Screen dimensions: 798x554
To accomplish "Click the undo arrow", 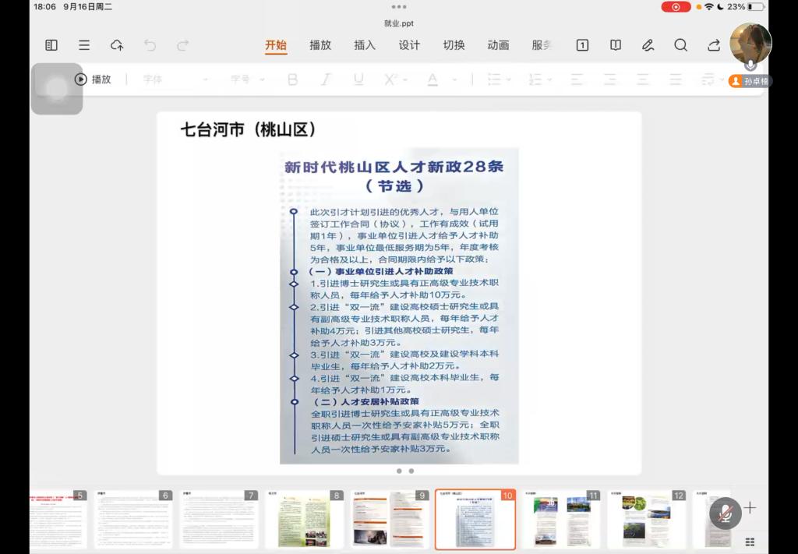I will click(150, 45).
